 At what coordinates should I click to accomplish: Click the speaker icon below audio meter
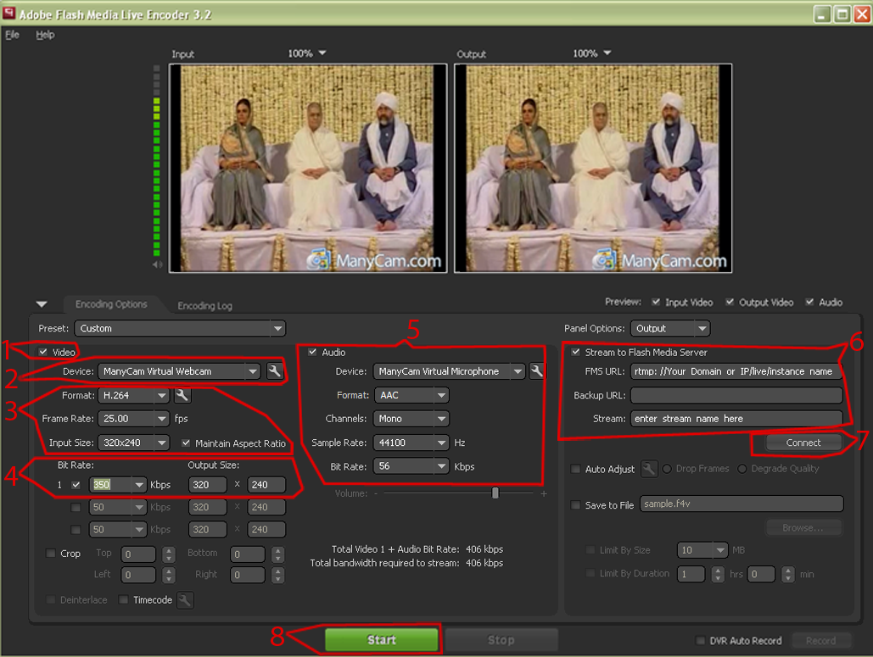[x=158, y=264]
